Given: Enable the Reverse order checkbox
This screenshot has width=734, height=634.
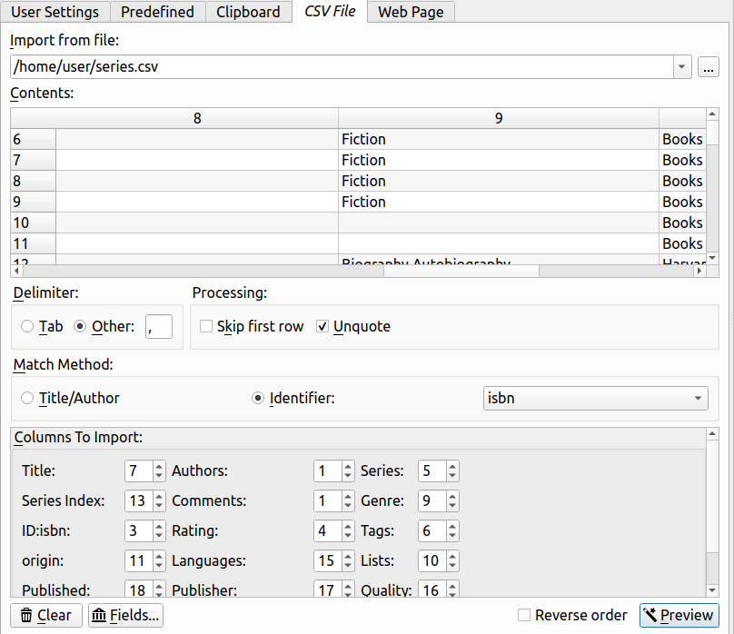Looking at the screenshot, I should point(524,616).
